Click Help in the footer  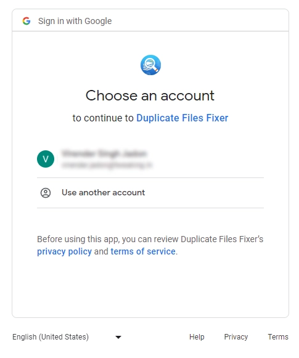[197, 337]
